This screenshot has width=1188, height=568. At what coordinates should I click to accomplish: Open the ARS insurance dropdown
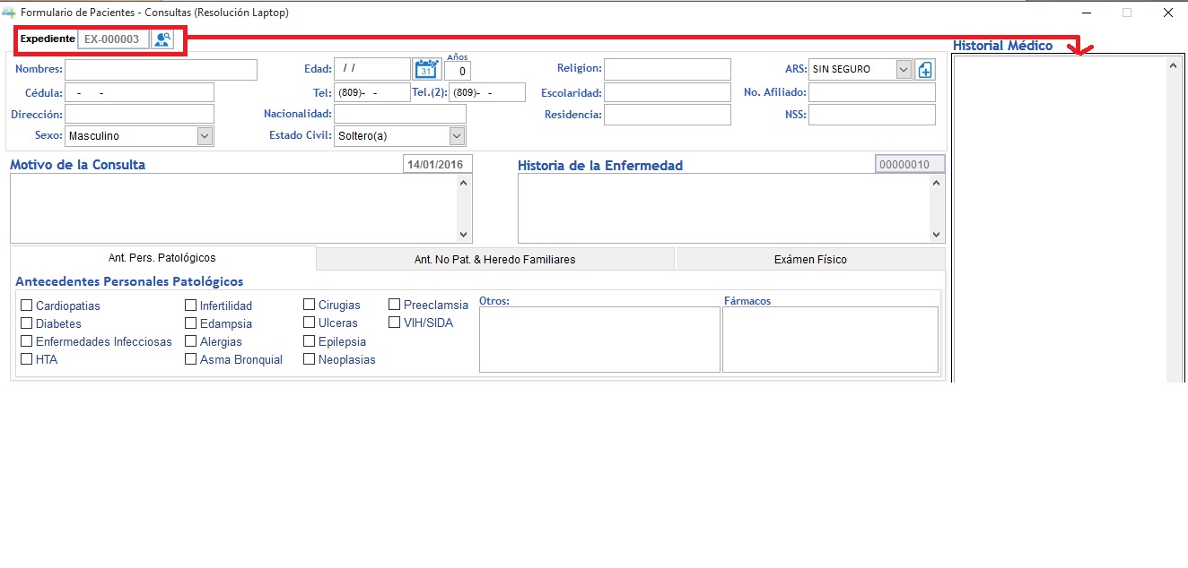tap(904, 69)
